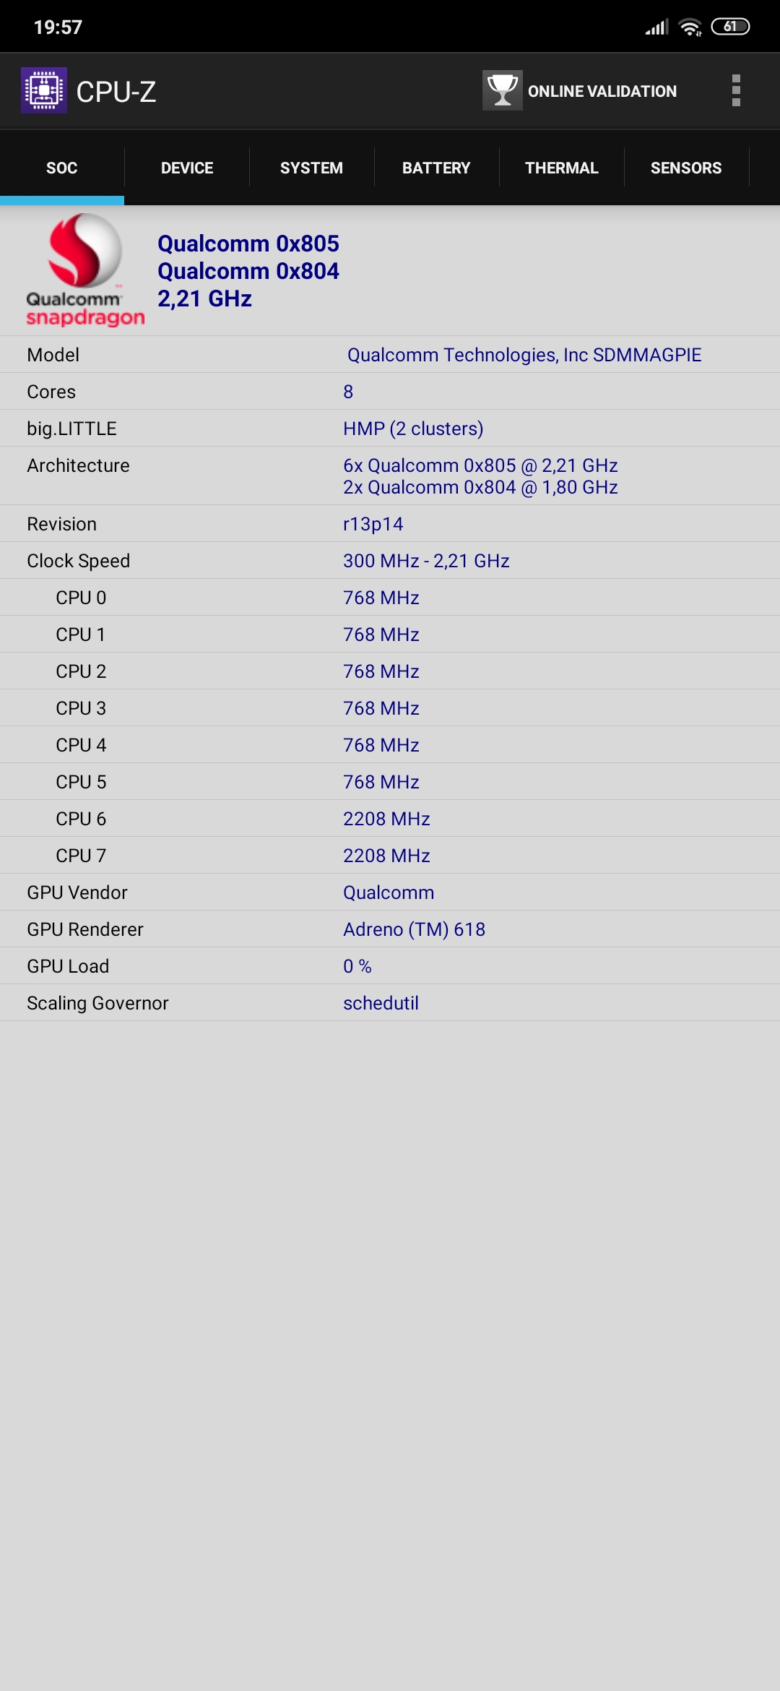The width and height of the screenshot is (780, 1691).
Task: Open the three-dot overflow menu
Action: coord(736,90)
